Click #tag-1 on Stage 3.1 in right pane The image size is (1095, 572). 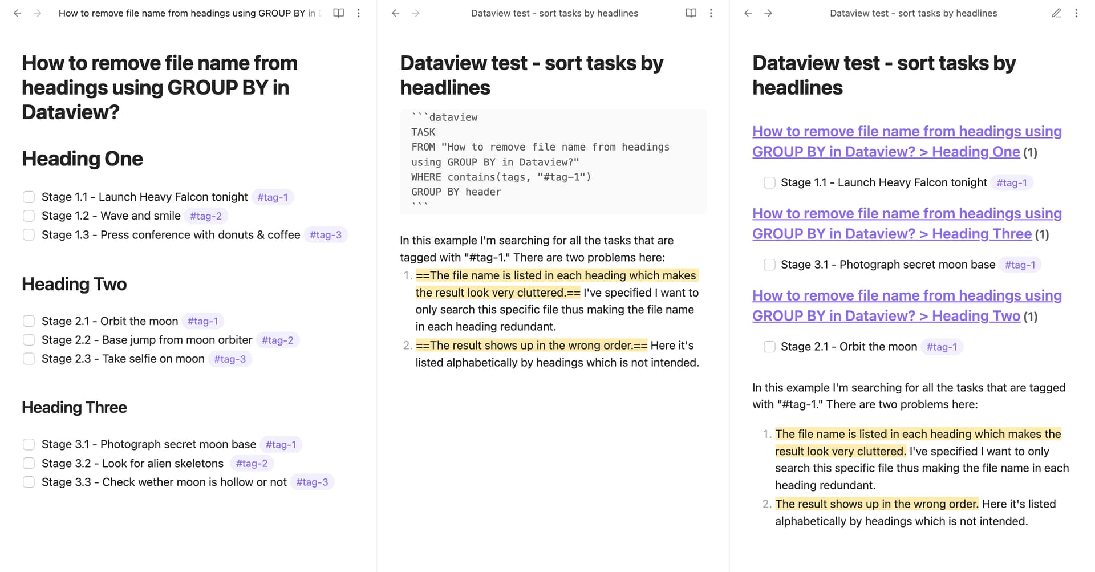pos(1020,265)
